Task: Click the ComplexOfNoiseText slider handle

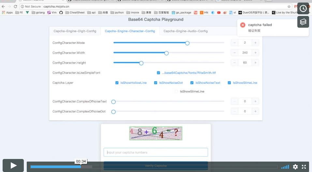Action: (113, 102)
